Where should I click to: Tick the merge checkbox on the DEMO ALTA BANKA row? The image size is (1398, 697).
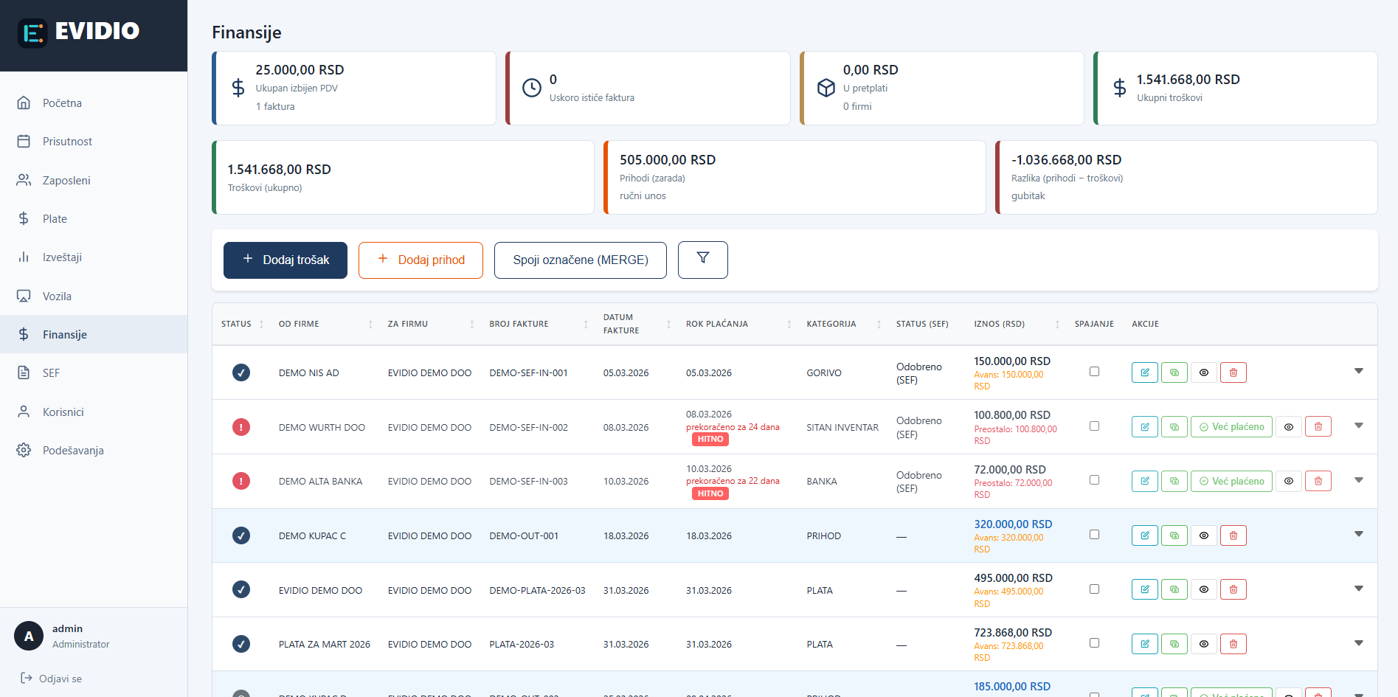pyautogui.click(x=1094, y=479)
